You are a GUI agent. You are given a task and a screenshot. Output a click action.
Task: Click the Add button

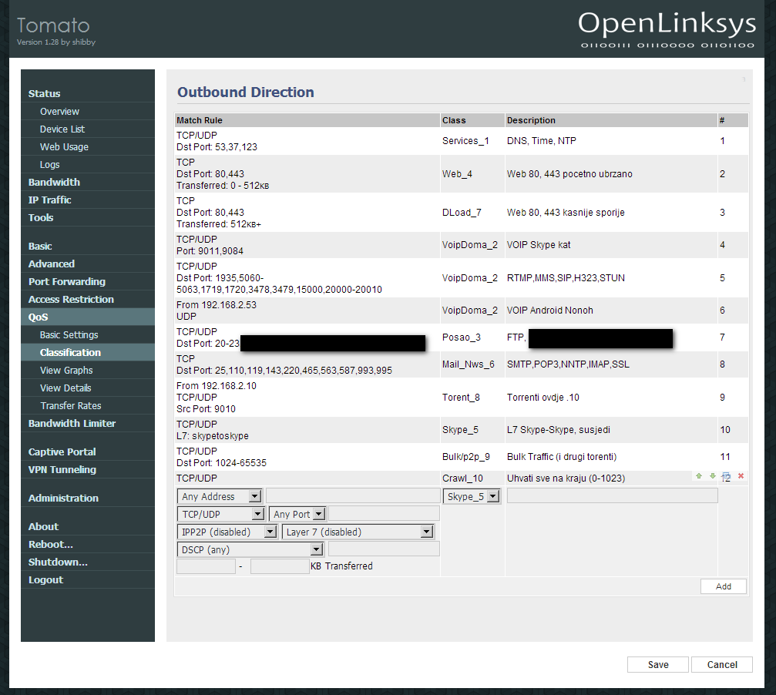click(x=723, y=586)
